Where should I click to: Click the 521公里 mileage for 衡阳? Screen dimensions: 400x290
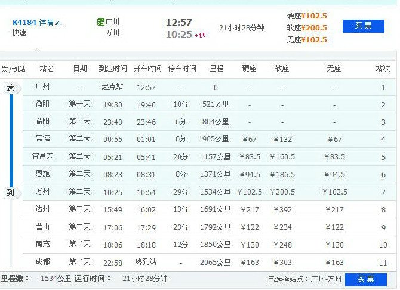(x=216, y=104)
